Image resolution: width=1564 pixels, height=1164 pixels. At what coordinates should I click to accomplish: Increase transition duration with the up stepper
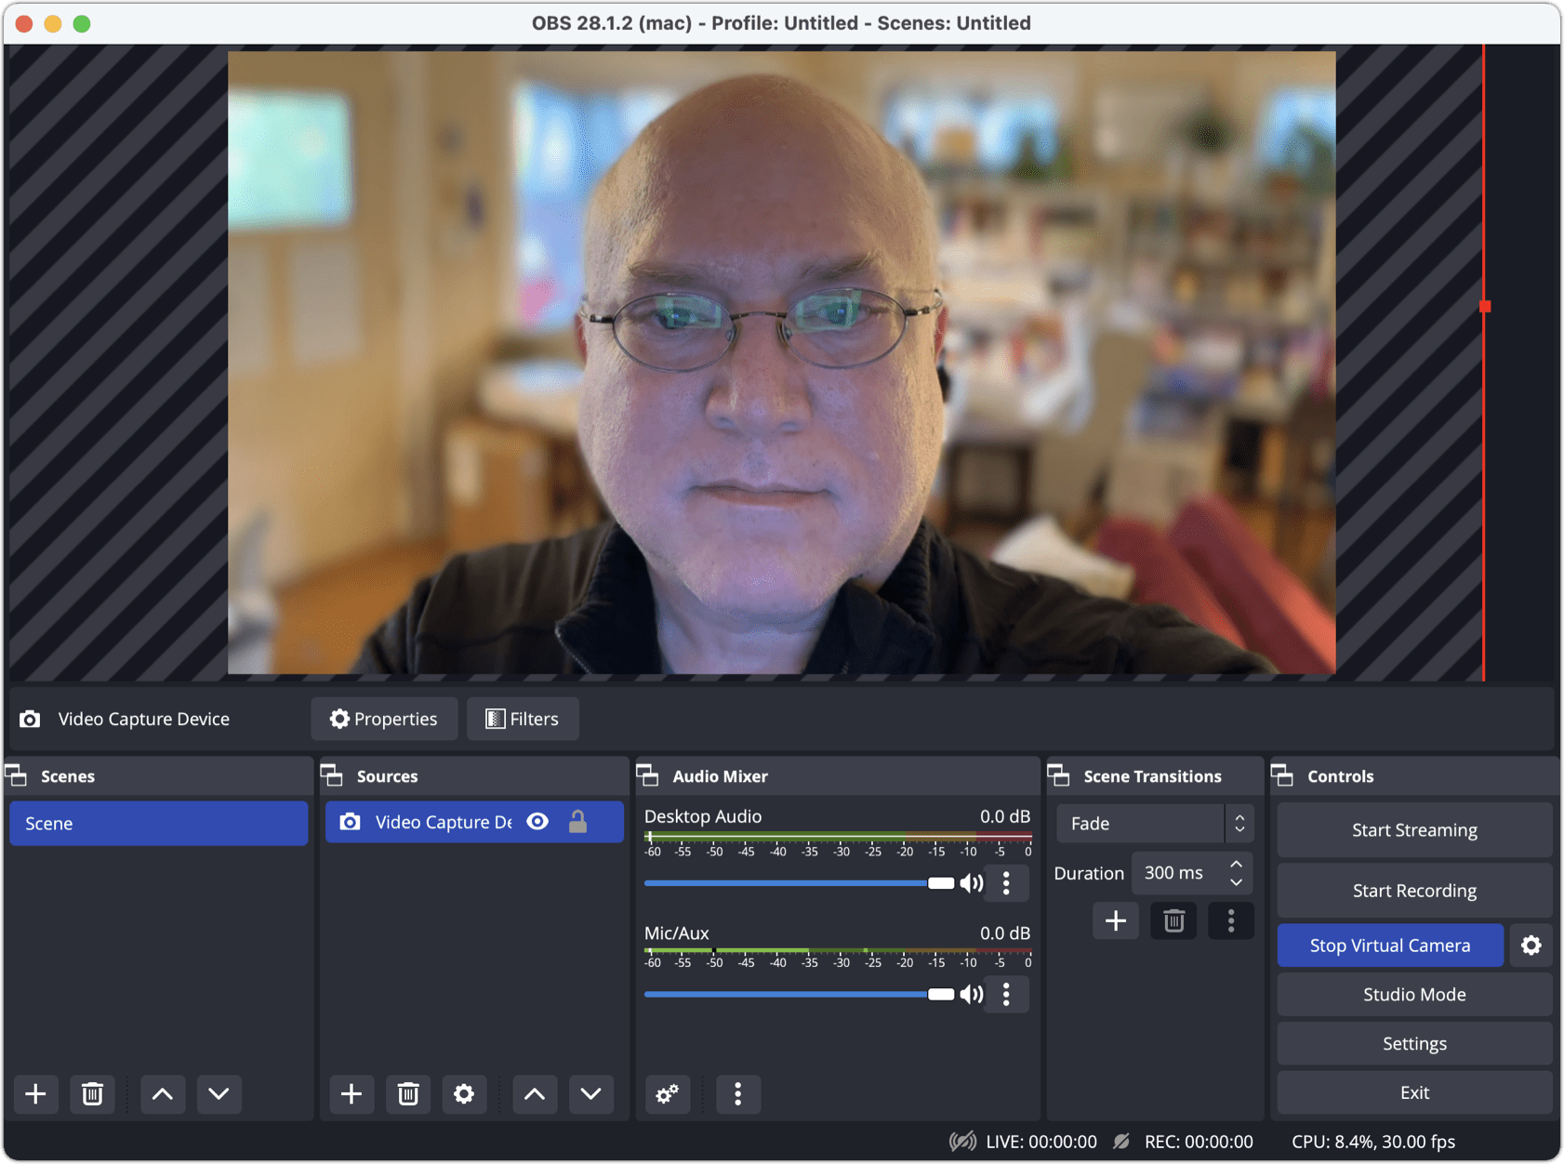click(x=1237, y=865)
